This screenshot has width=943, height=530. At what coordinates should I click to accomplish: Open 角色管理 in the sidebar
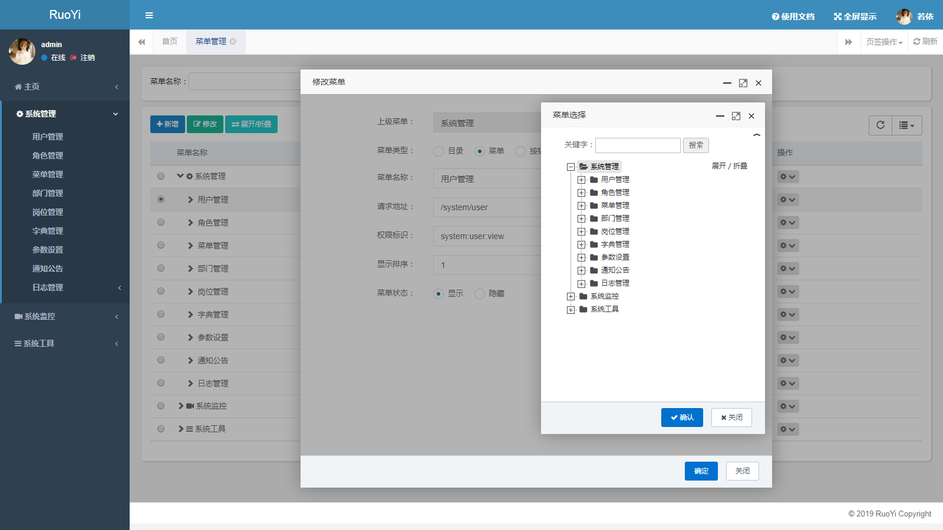(48, 155)
